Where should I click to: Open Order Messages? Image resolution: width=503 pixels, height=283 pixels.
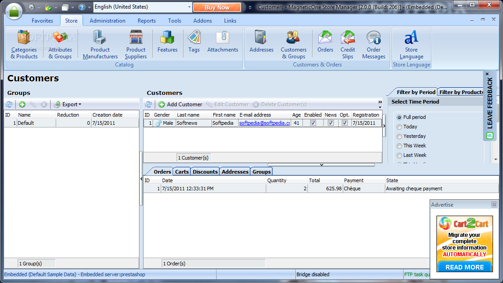coord(374,44)
